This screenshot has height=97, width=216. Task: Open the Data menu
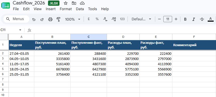point(80,9)
